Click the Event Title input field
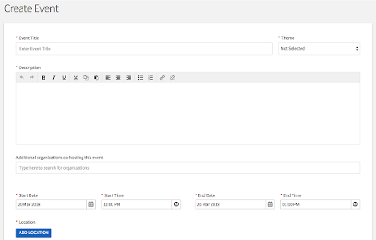The image size is (376, 240). coord(144,49)
